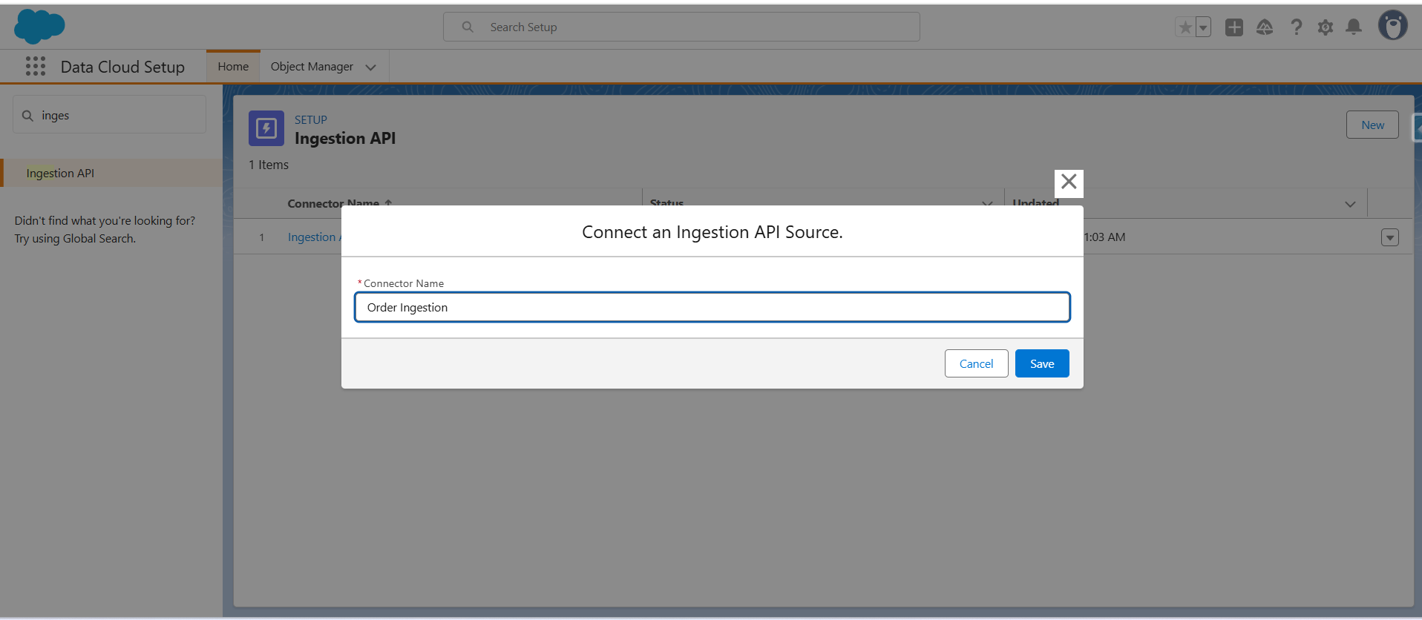The image size is (1422, 620).
Task: Open the App Launcher dots grid
Action: point(35,67)
